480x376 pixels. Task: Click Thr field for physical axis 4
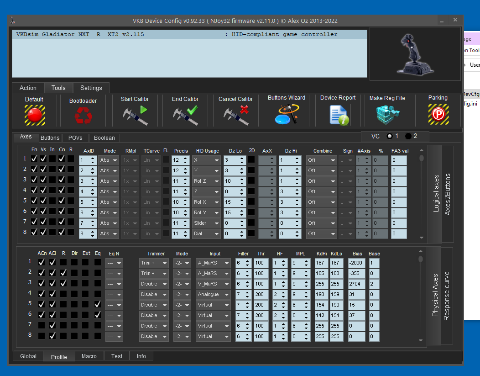tap(261, 294)
